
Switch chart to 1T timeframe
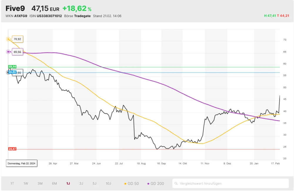pyautogui.click(x=12, y=183)
